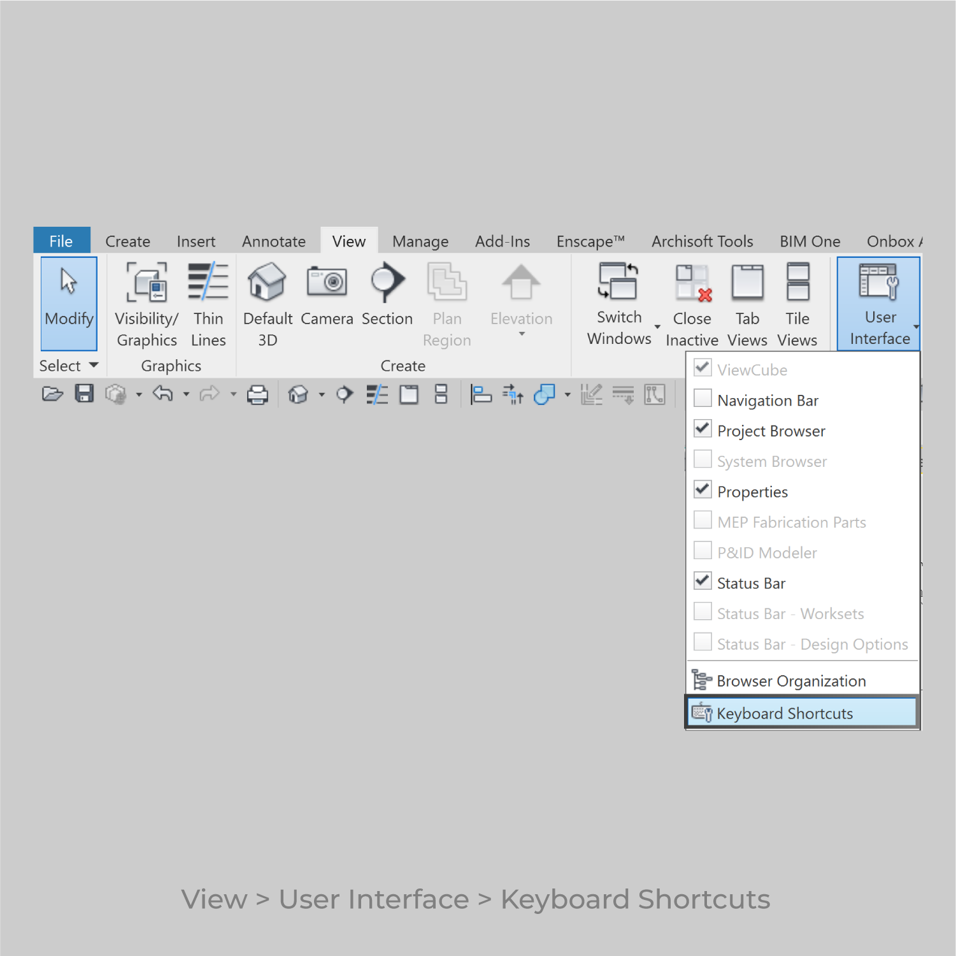956x956 pixels.
Task: Print from the Quick Access Toolbar
Action: point(257,394)
